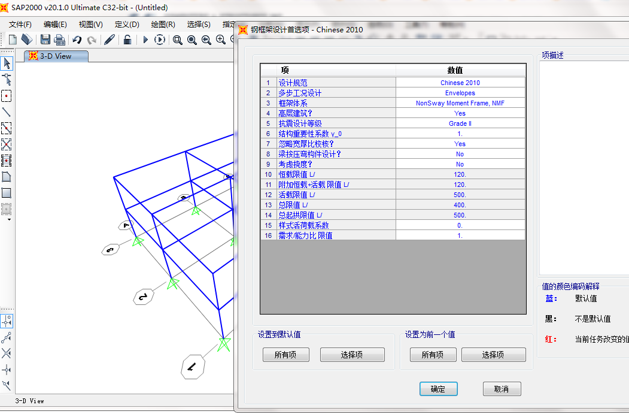Open the 选择(S) menu

pos(199,25)
